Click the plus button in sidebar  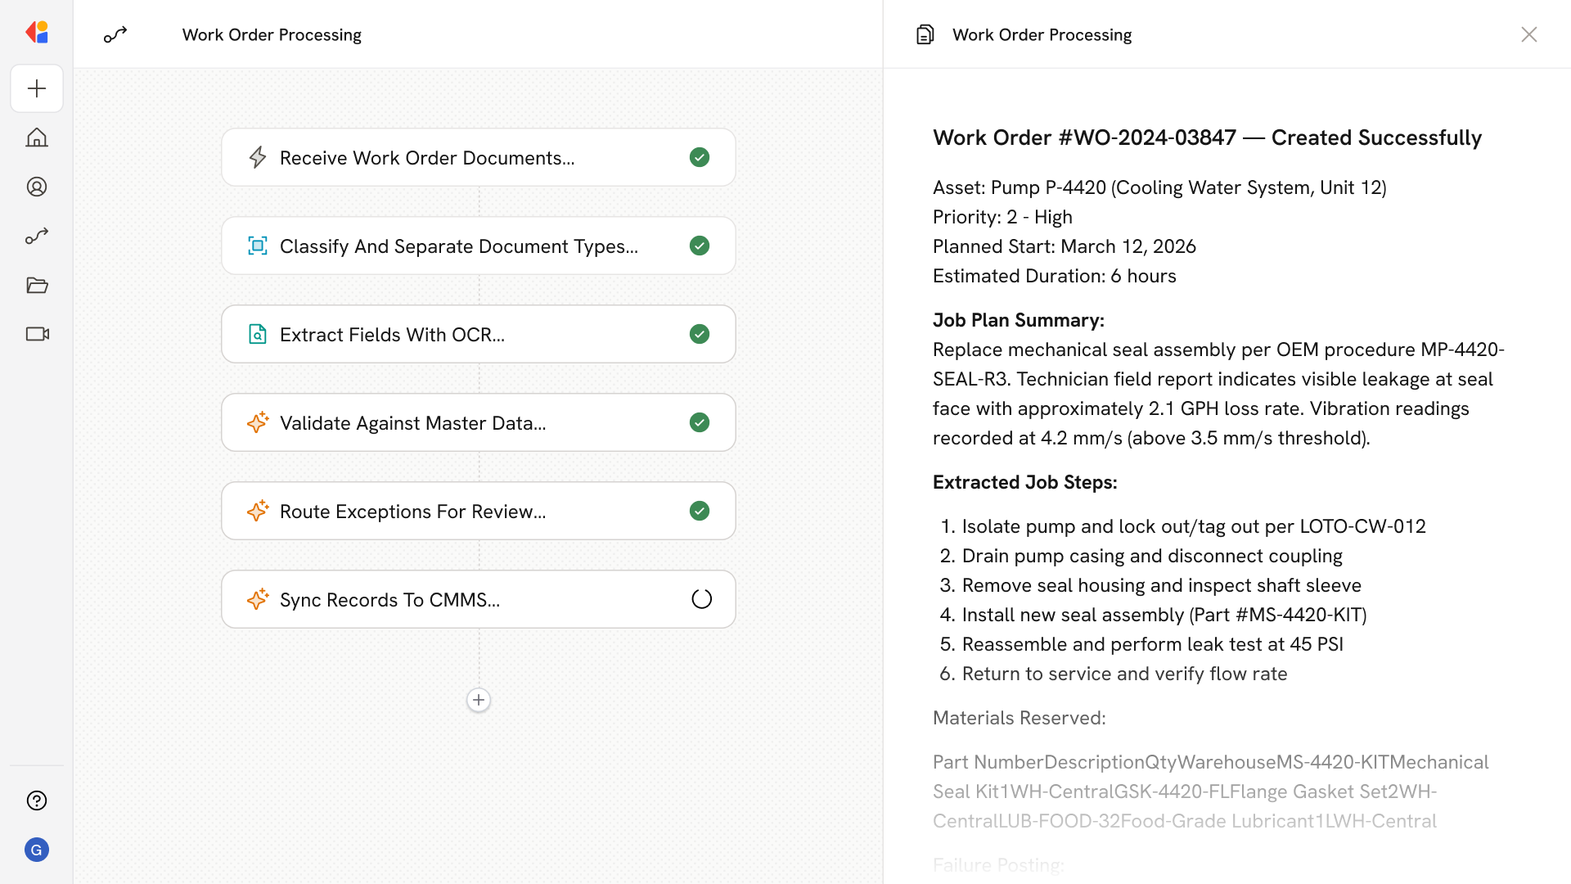(37, 88)
